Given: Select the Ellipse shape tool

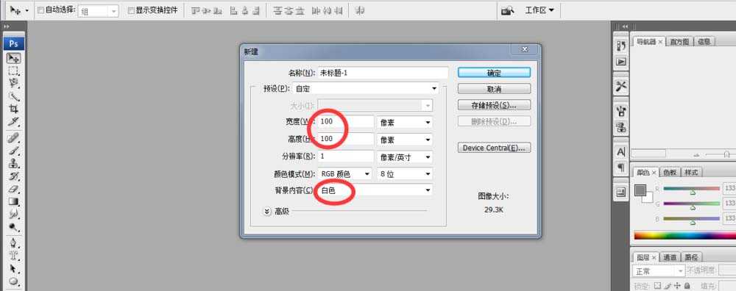Looking at the screenshot, I should [13, 281].
